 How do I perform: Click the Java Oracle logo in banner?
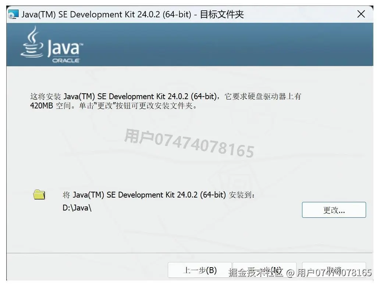[52, 45]
